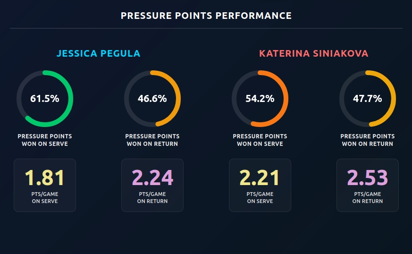Click Pts/Game On Serve text below 2.21
This screenshot has width=412, height=254.
pos(260,197)
